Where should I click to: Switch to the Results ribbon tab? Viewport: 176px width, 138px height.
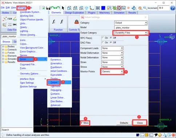(132, 13)
